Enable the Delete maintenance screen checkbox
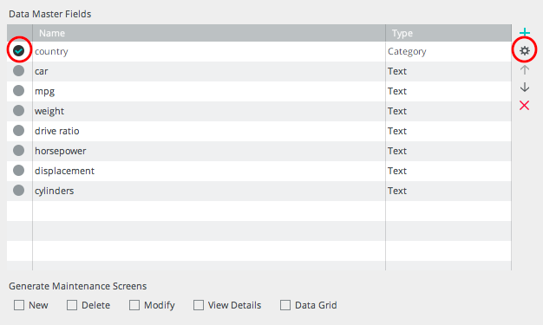The width and height of the screenshot is (543, 325). click(72, 305)
